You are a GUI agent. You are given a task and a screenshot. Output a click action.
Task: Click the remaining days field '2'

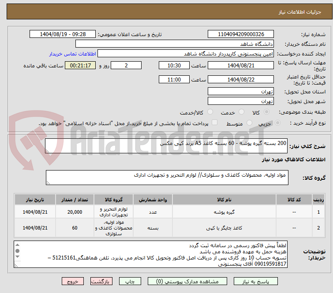point(126,65)
